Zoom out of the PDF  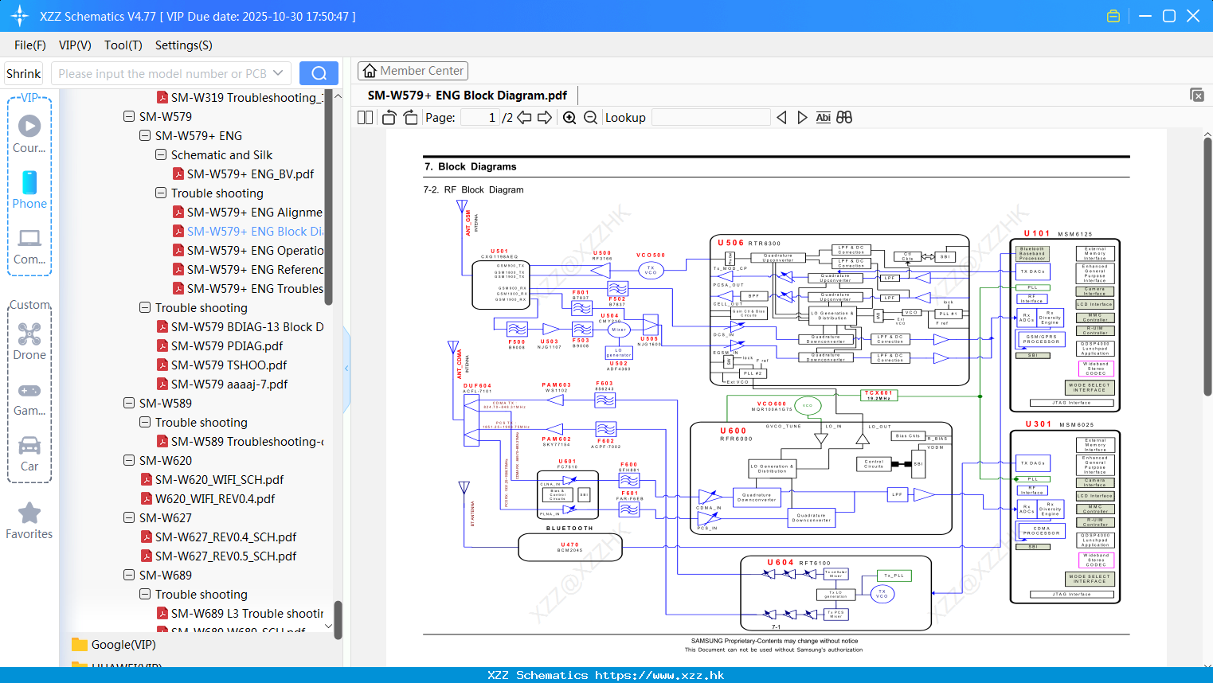[x=590, y=118]
